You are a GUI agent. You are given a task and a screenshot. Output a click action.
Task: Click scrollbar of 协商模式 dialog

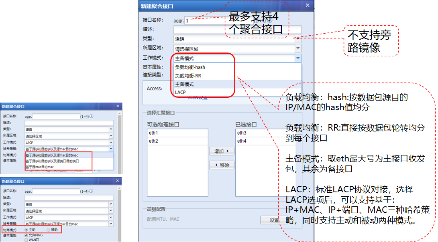click(120, 214)
